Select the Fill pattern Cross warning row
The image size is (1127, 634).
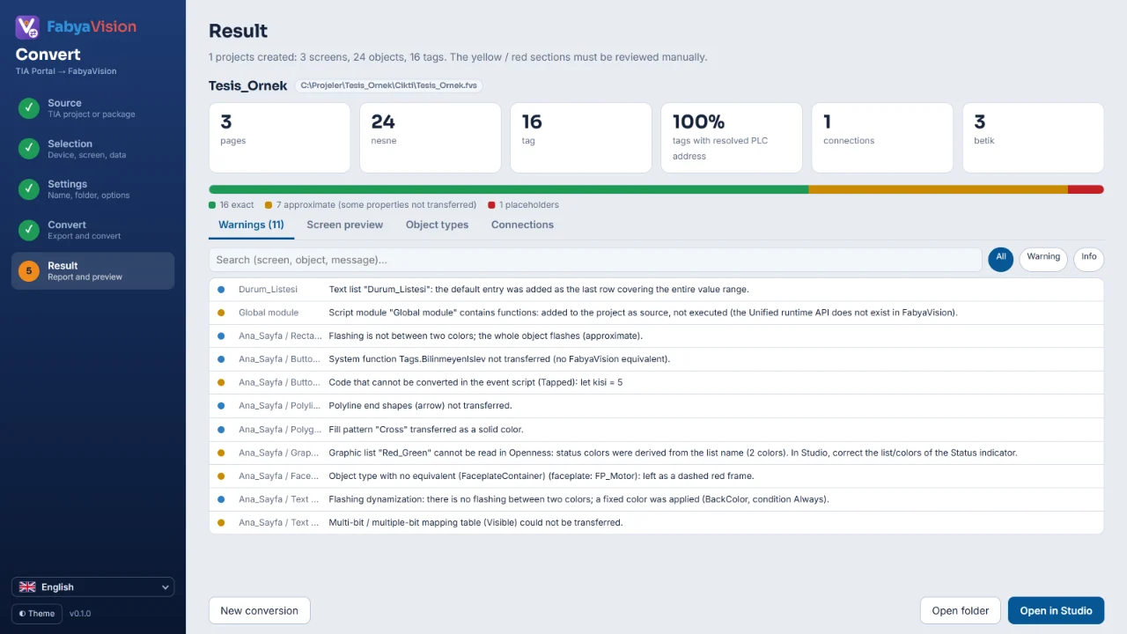(x=656, y=430)
